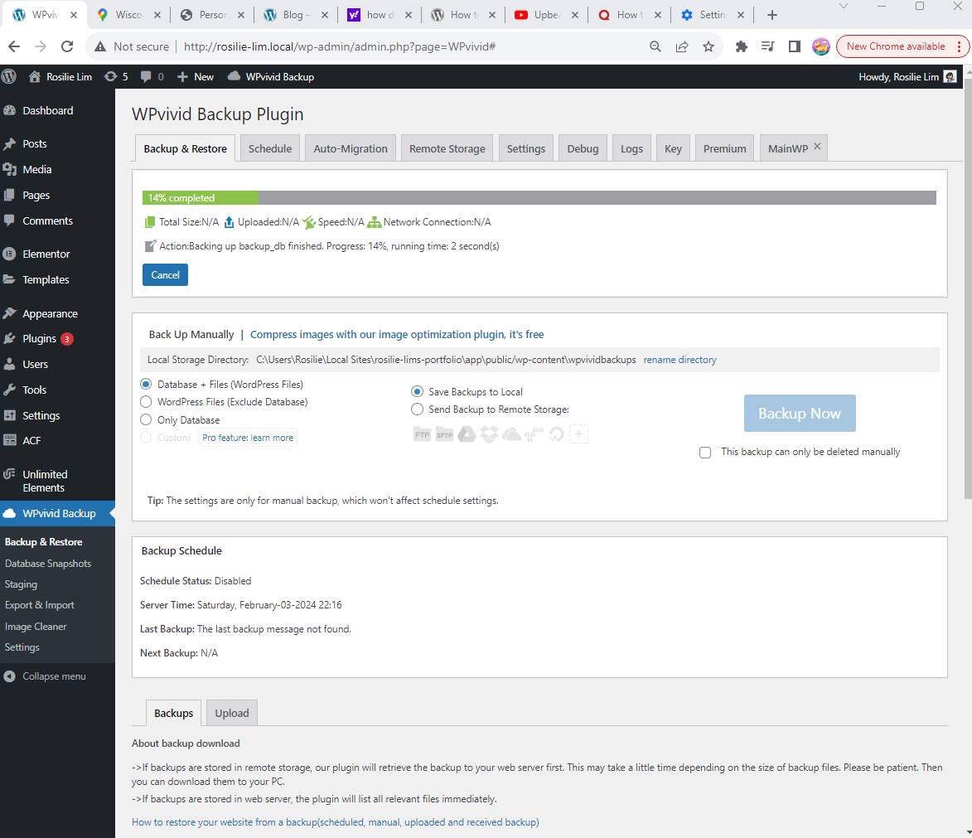Open Image Cleaner submenu item

pyautogui.click(x=36, y=627)
